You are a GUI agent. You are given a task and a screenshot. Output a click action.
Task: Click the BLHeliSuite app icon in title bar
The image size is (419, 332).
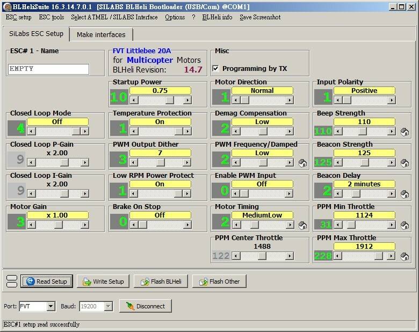point(7,6)
